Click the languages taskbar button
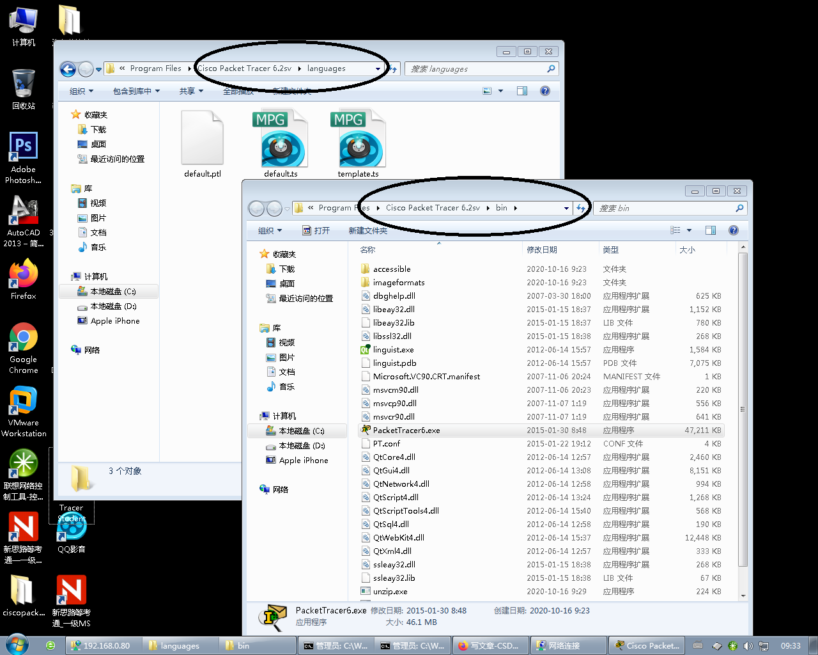 180,645
